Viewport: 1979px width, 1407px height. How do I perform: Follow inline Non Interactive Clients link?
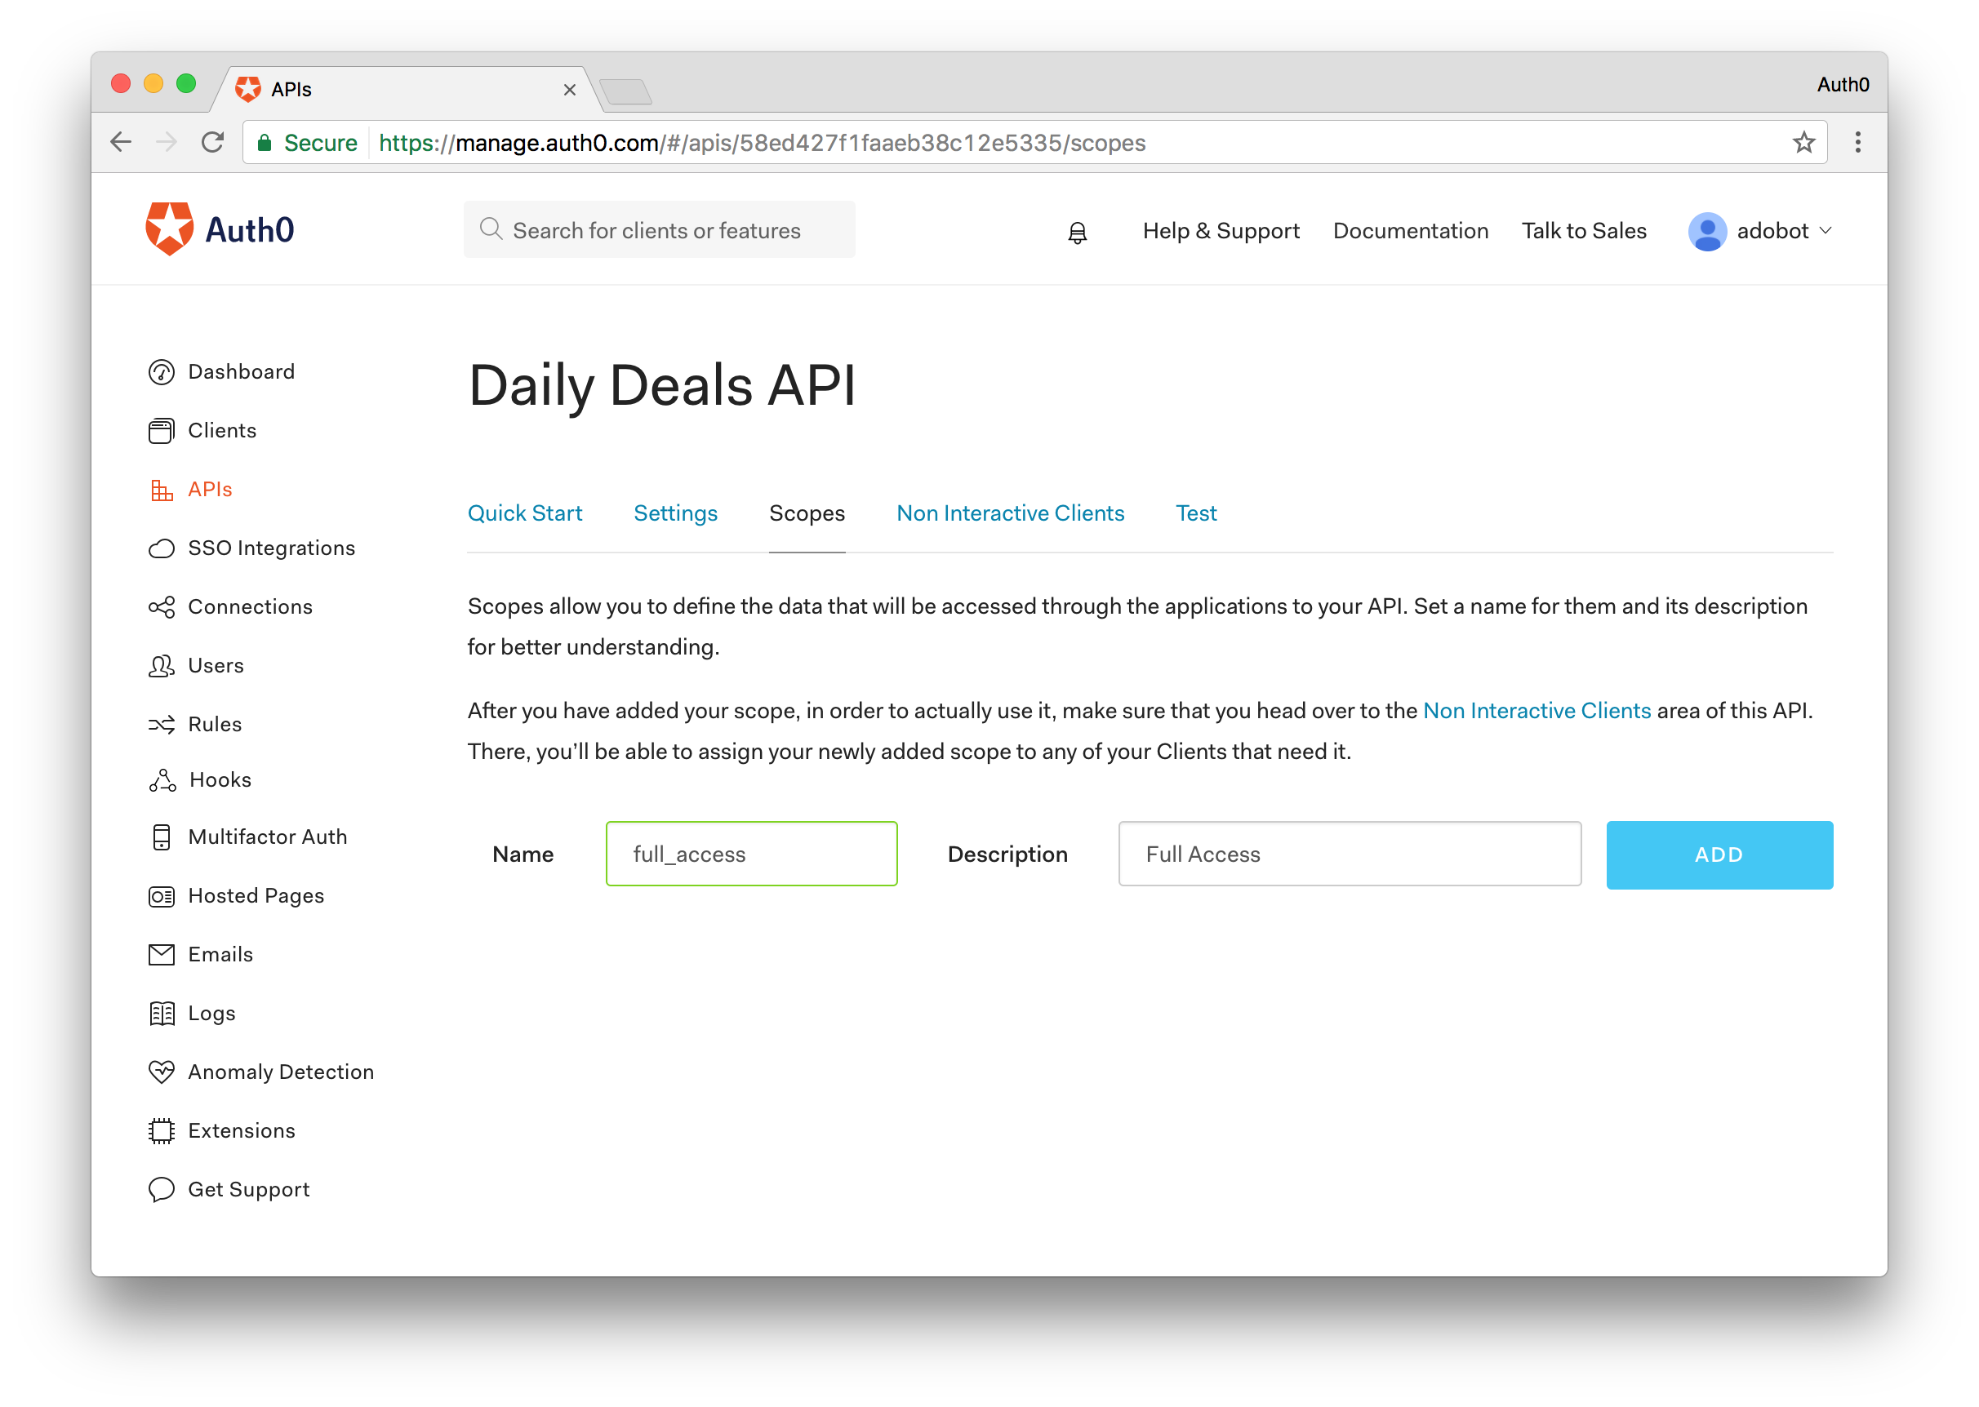1537,710
